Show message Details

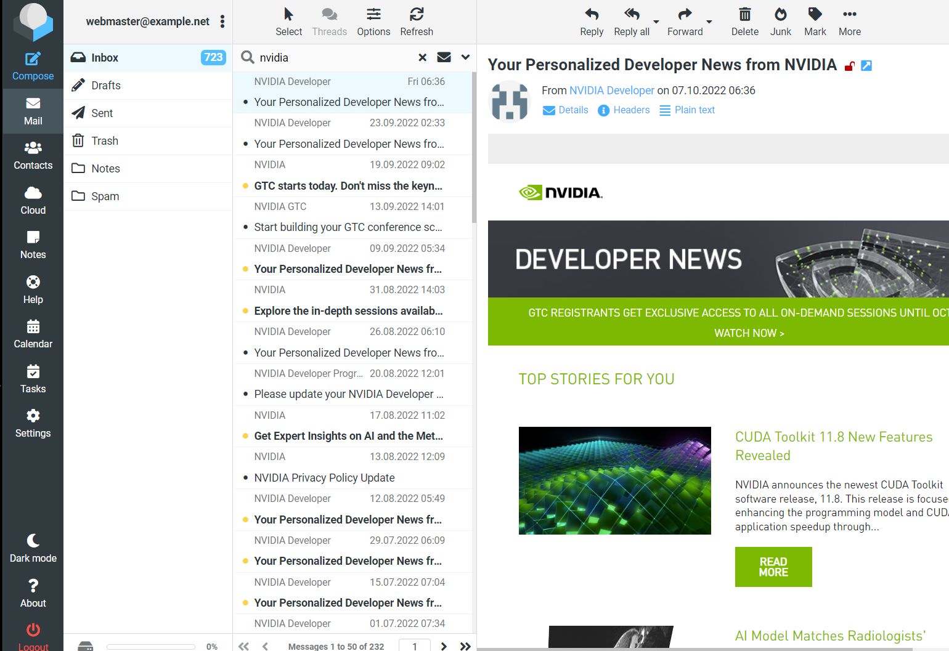point(565,110)
